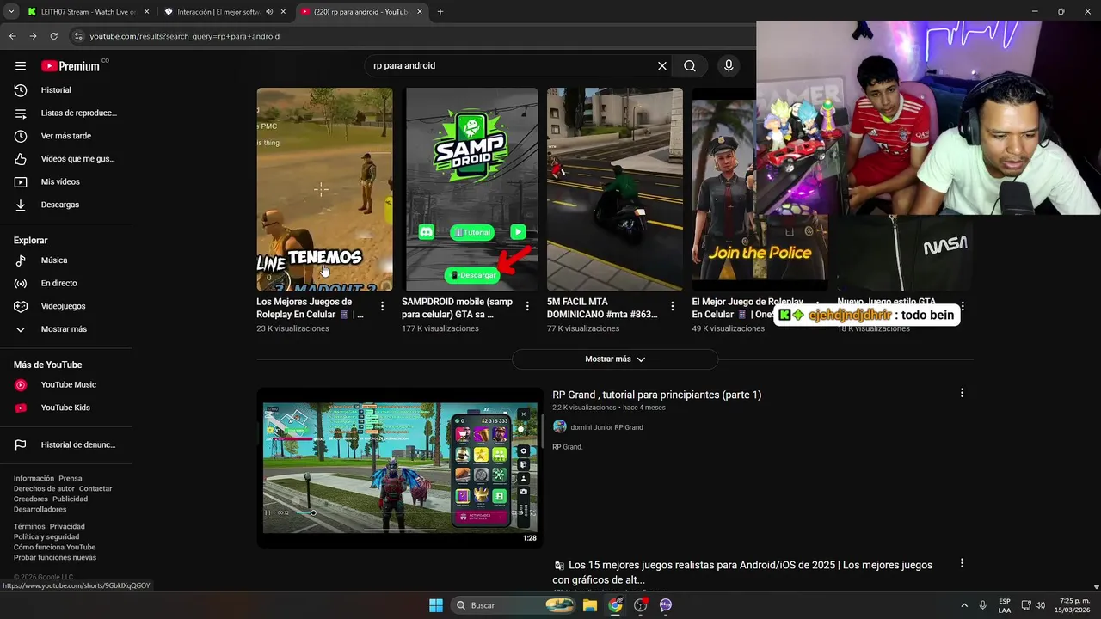
Task: Open RP Grand tutorial para principiantes title
Action: click(656, 395)
